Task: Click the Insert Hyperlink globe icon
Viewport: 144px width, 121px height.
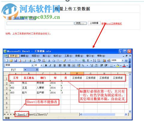Action: (x=84, y=60)
